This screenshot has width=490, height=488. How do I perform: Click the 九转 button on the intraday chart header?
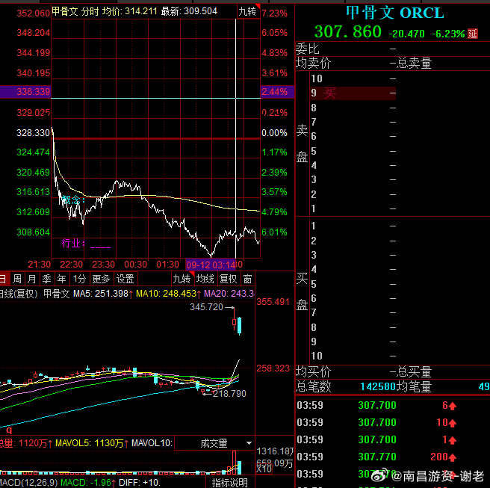click(x=249, y=11)
